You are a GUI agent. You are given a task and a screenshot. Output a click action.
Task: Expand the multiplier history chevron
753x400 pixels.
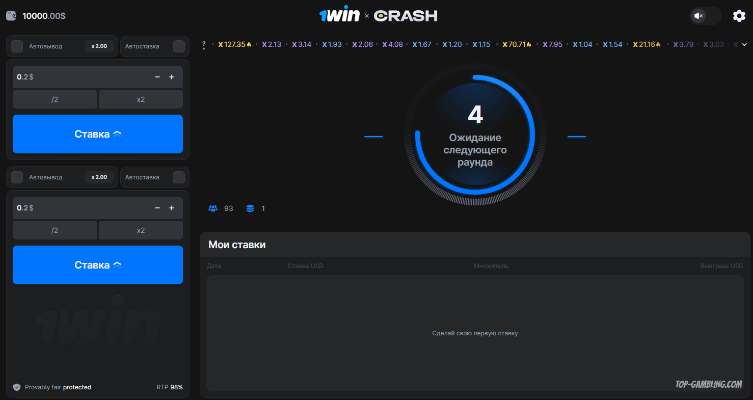click(x=744, y=45)
